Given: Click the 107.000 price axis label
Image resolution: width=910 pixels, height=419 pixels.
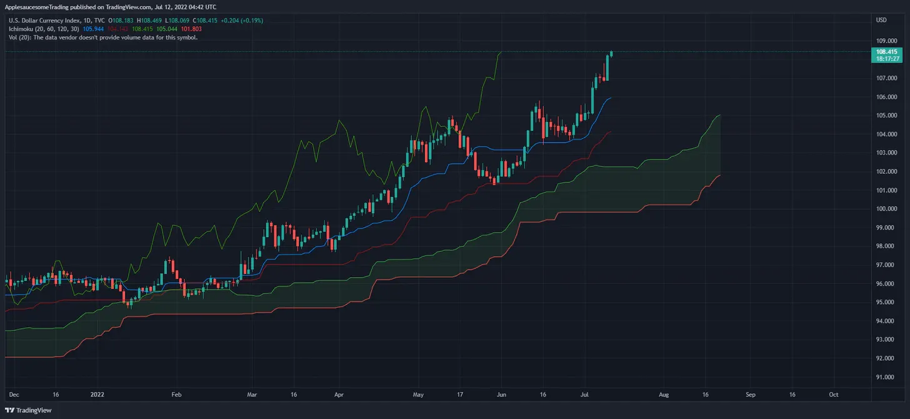Looking at the screenshot, I should point(887,79).
